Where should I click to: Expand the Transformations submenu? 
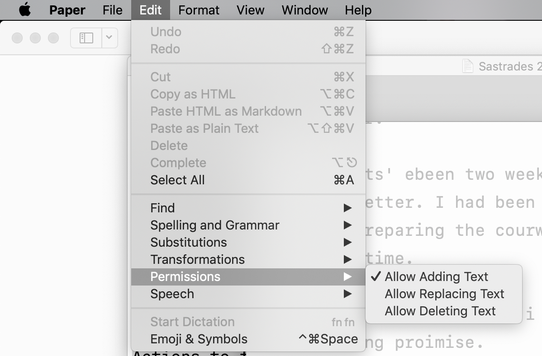pyautogui.click(x=248, y=260)
